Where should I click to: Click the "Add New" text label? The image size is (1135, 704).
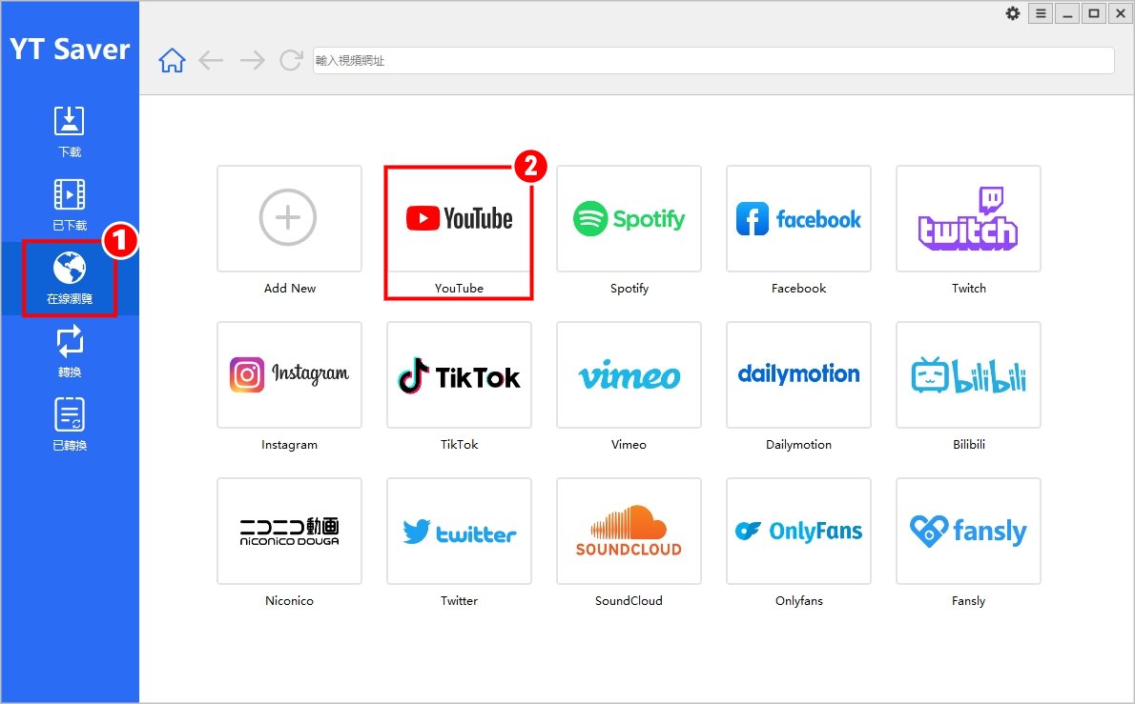290,288
